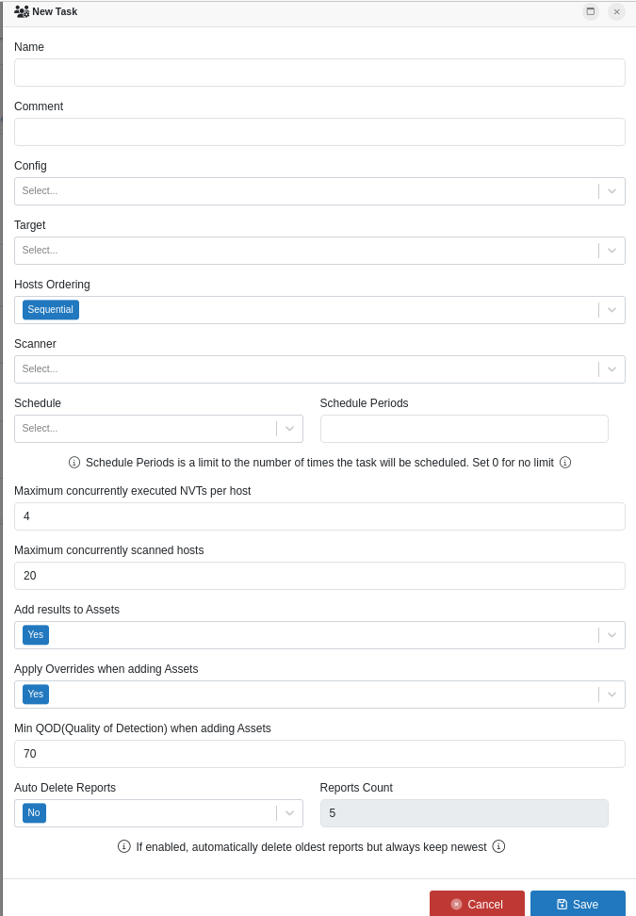Click info icon left of auto delete hint
Screen dimensions: 636x916
pyautogui.click(x=123, y=846)
